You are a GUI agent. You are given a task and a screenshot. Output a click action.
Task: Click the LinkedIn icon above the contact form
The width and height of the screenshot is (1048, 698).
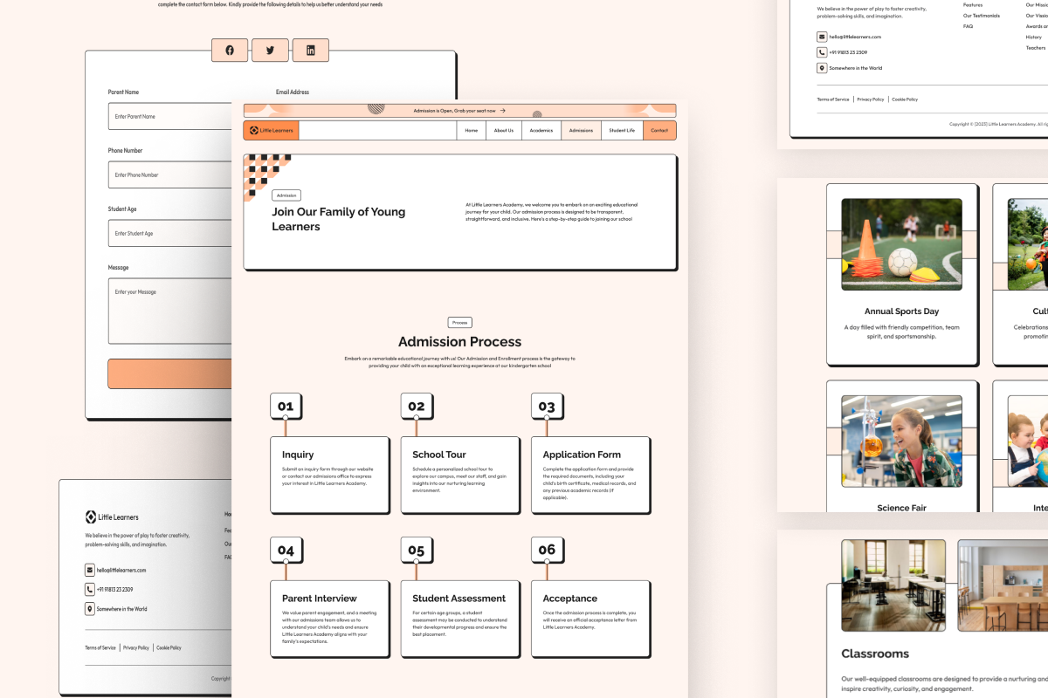click(310, 51)
